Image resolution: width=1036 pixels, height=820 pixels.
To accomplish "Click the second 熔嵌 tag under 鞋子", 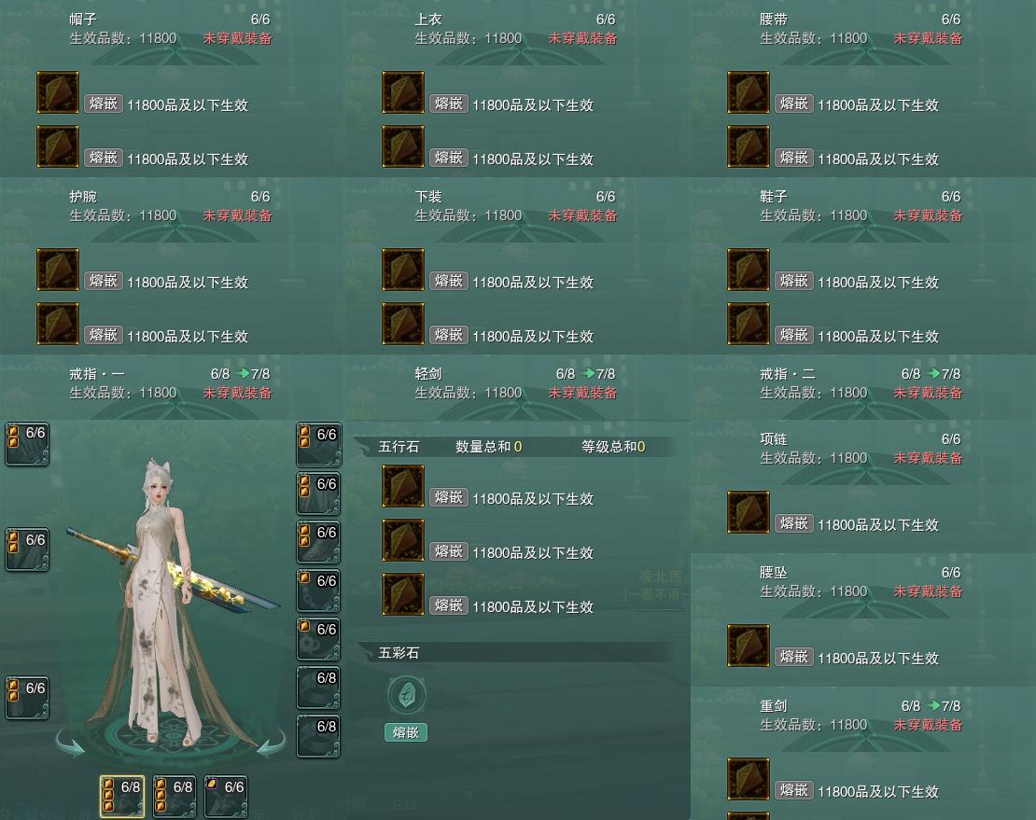I will tap(794, 335).
